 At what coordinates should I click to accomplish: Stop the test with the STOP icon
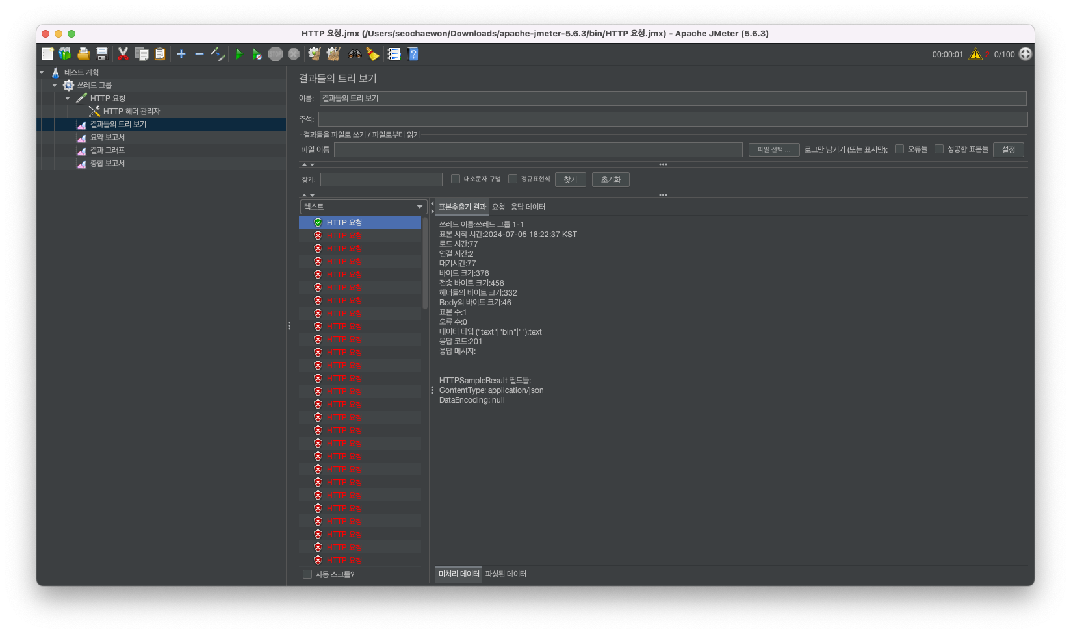[x=276, y=54]
